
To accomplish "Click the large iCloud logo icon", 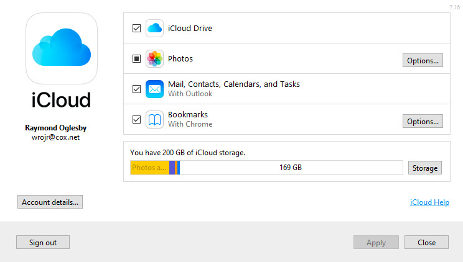I will coord(62,48).
